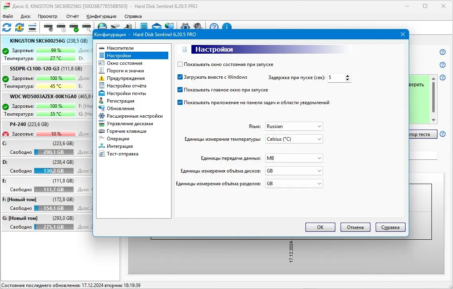This screenshot has height=289, width=453.
Task: Click the disk with green check icon
Action: point(74,27)
